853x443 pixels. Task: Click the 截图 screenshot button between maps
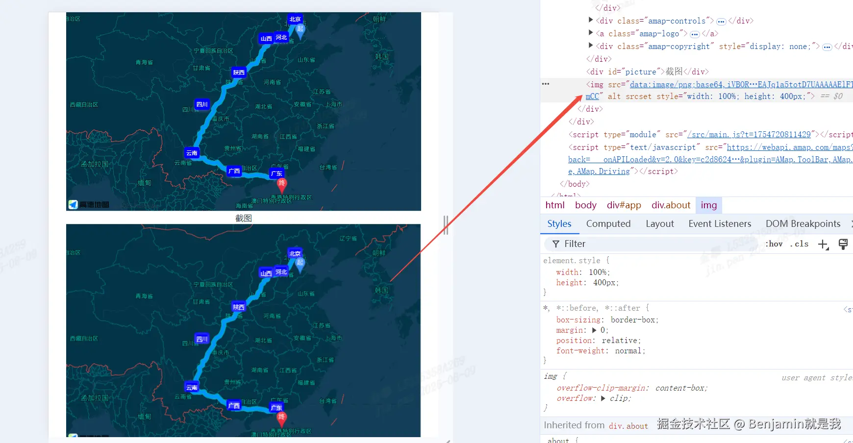pyautogui.click(x=244, y=218)
